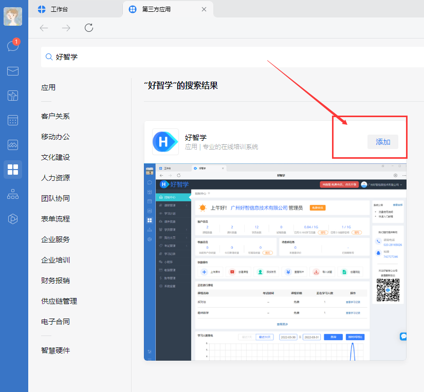The width and height of the screenshot is (424, 392).
Task: Close the 第三方应用 tab
Action: pyautogui.click(x=204, y=9)
